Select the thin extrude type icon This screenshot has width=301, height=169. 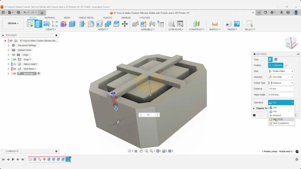point(276,59)
